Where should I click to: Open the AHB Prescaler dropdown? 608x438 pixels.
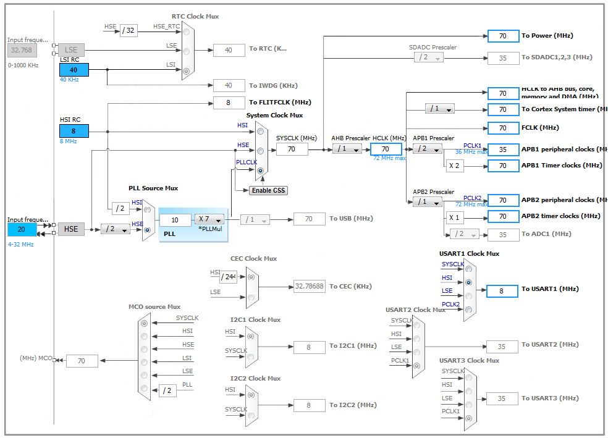point(347,149)
